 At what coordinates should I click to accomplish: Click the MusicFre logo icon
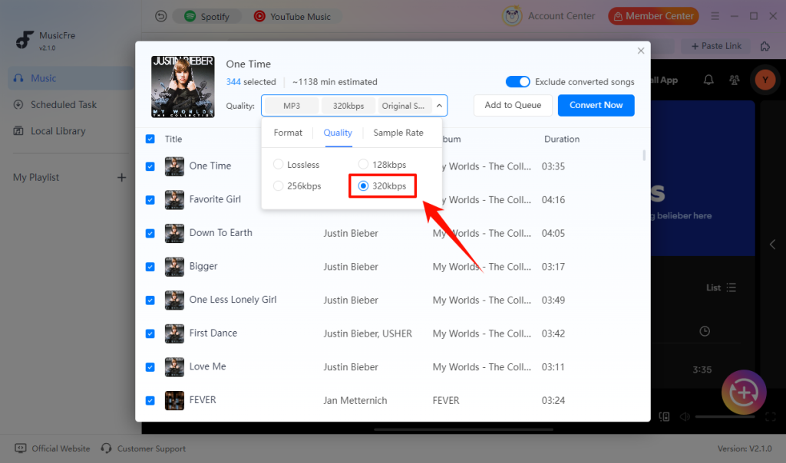24,40
